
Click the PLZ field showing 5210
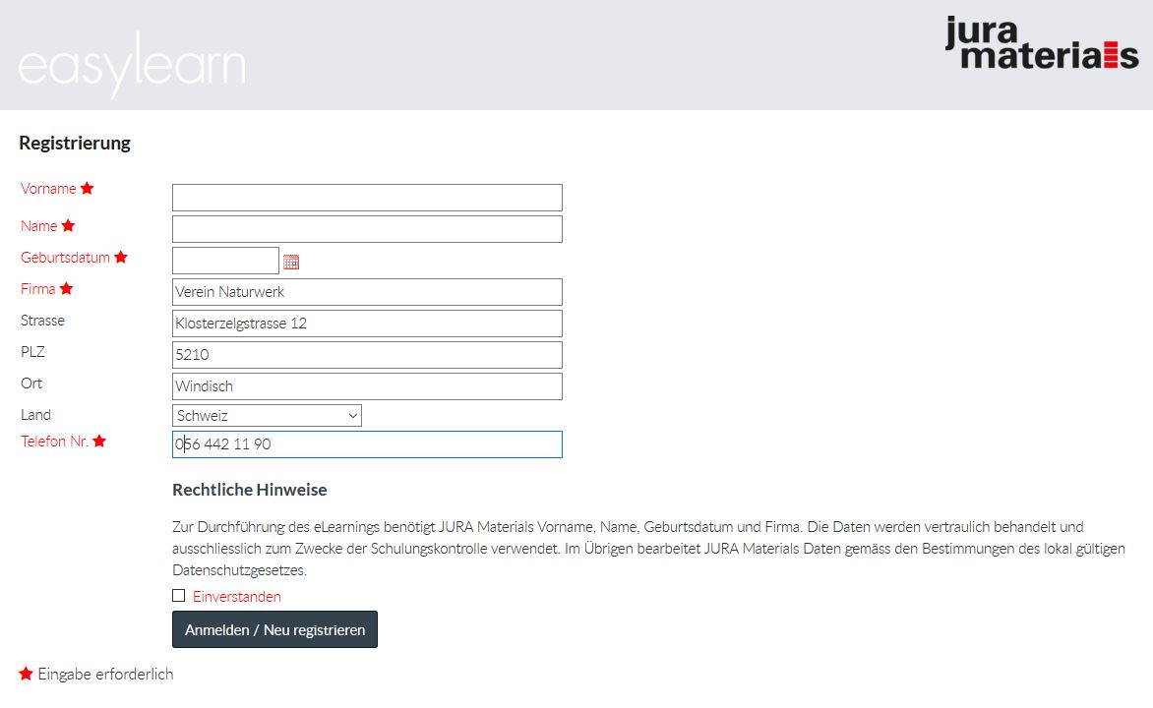[367, 355]
